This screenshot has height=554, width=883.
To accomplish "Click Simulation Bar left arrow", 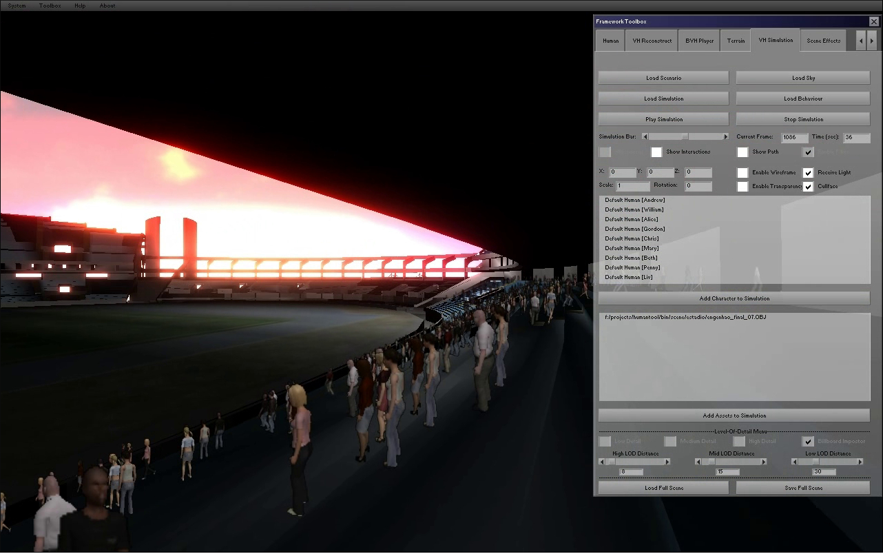I will [x=645, y=137].
